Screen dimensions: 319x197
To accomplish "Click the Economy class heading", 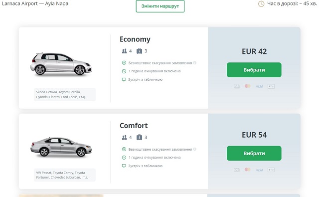I will click(x=135, y=39).
